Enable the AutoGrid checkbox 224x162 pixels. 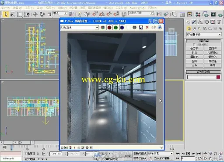tap(194, 44)
